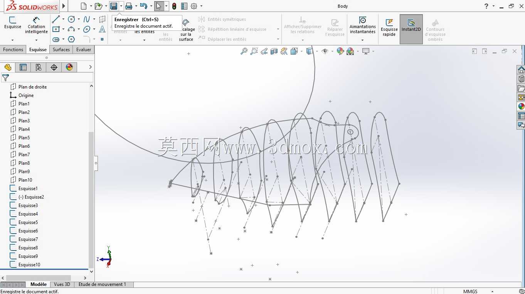
Task: Click the Zoom to area icon
Action: (254, 51)
